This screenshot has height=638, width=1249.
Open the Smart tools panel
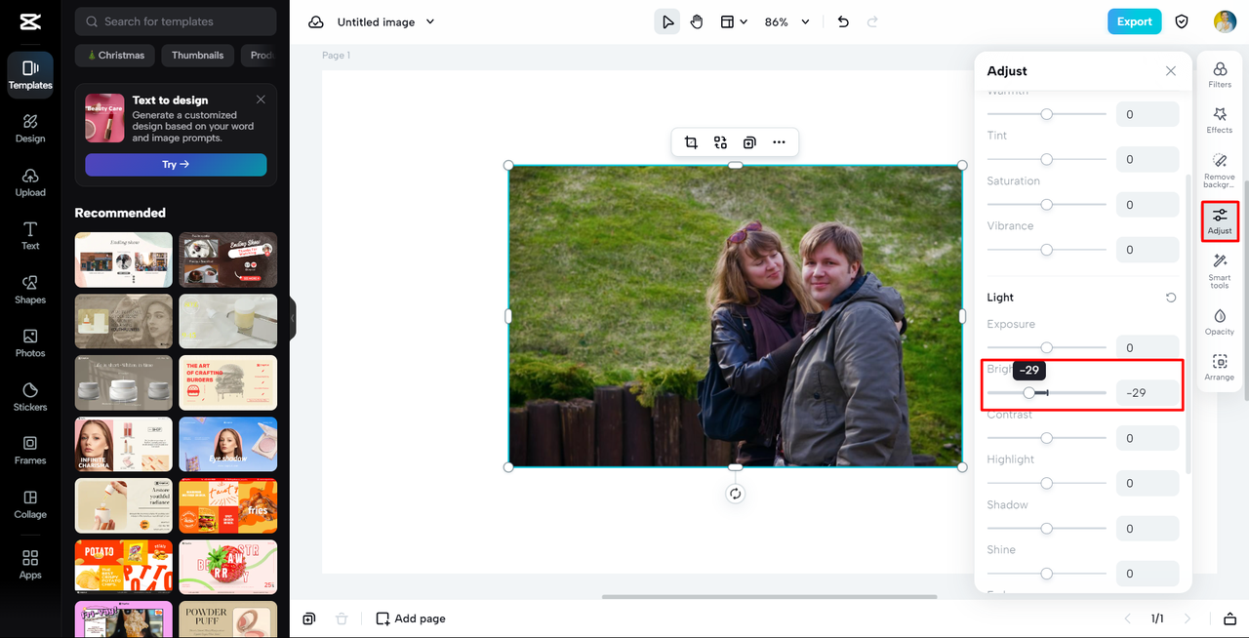pyautogui.click(x=1219, y=269)
